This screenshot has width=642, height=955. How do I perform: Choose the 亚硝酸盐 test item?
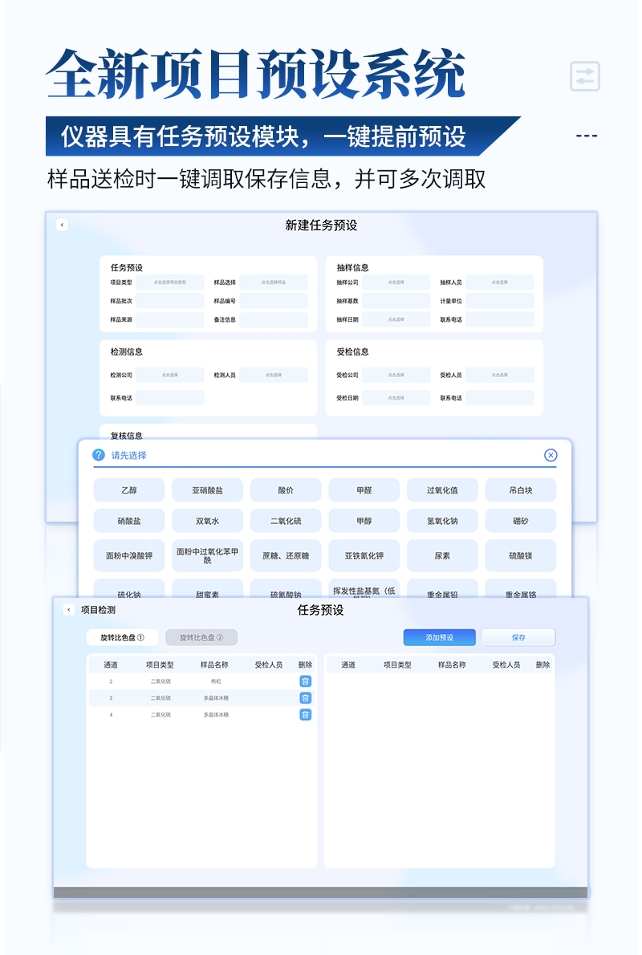(207, 490)
